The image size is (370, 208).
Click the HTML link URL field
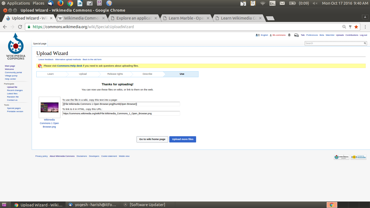point(121,113)
